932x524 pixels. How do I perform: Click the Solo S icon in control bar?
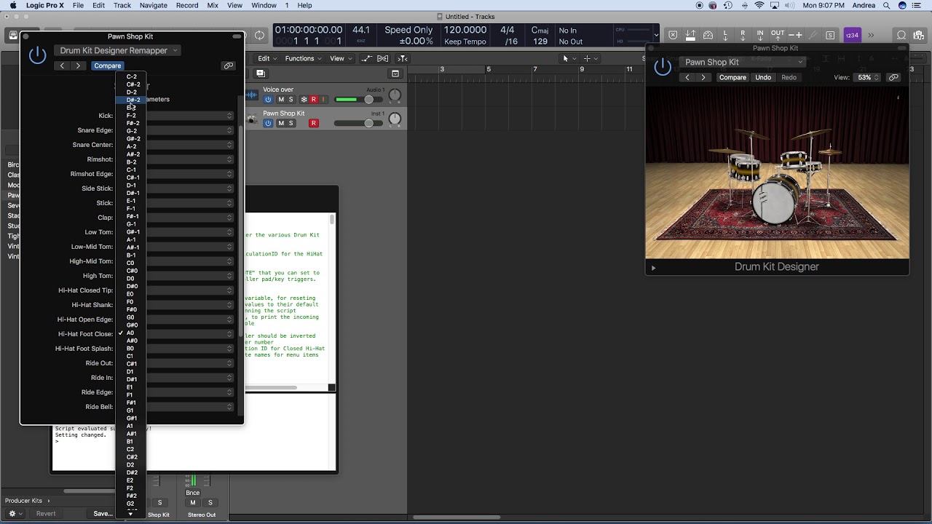831,35
